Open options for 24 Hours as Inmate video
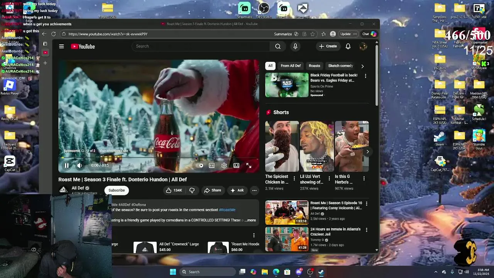Screen dimensions: 494x278 tap(367, 230)
